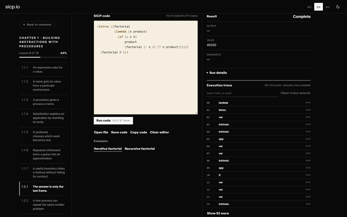Viewport: 347px width, 217px height.
Task: Open lesson 1.2.2 A tree process
Action: [x=43, y=205]
